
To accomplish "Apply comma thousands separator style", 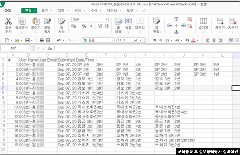I will point(91,26).
